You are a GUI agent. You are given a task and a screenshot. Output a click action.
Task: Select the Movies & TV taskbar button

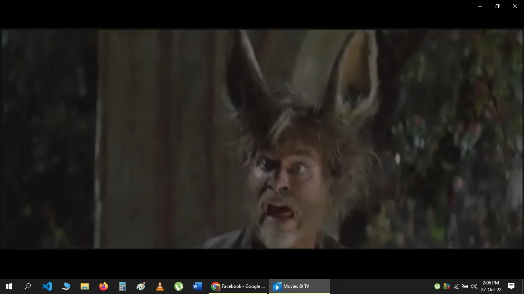coord(299,286)
